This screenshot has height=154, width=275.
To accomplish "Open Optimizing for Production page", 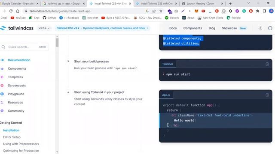I will [x=21, y=151].
